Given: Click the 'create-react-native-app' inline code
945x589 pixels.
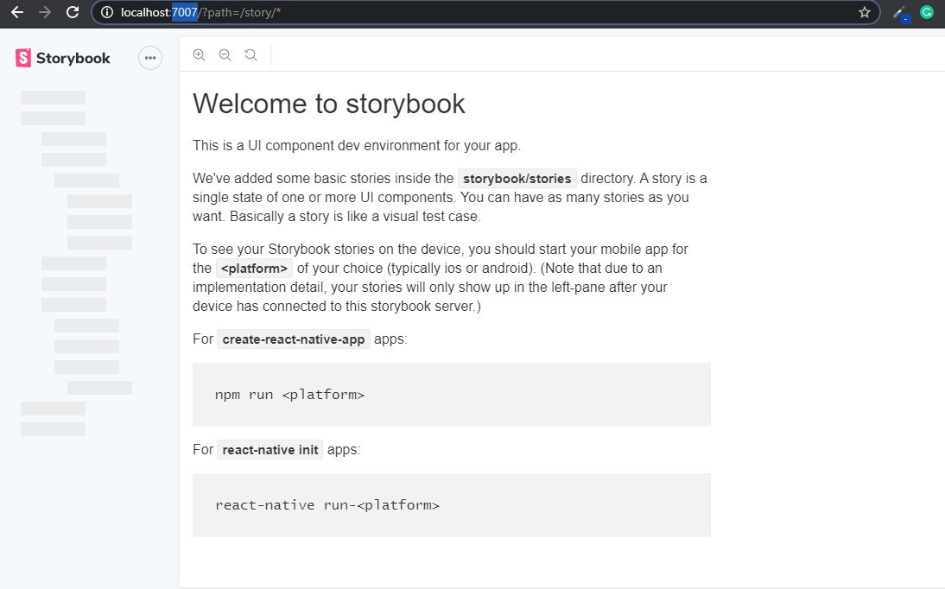Looking at the screenshot, I should [x=294, y=339].
